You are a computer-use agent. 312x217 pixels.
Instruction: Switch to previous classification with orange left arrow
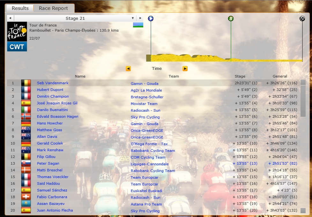[128, 69]
